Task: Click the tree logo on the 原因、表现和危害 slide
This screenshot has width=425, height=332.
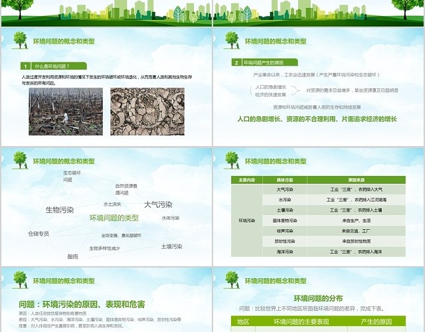Action: tap(20, 280)
